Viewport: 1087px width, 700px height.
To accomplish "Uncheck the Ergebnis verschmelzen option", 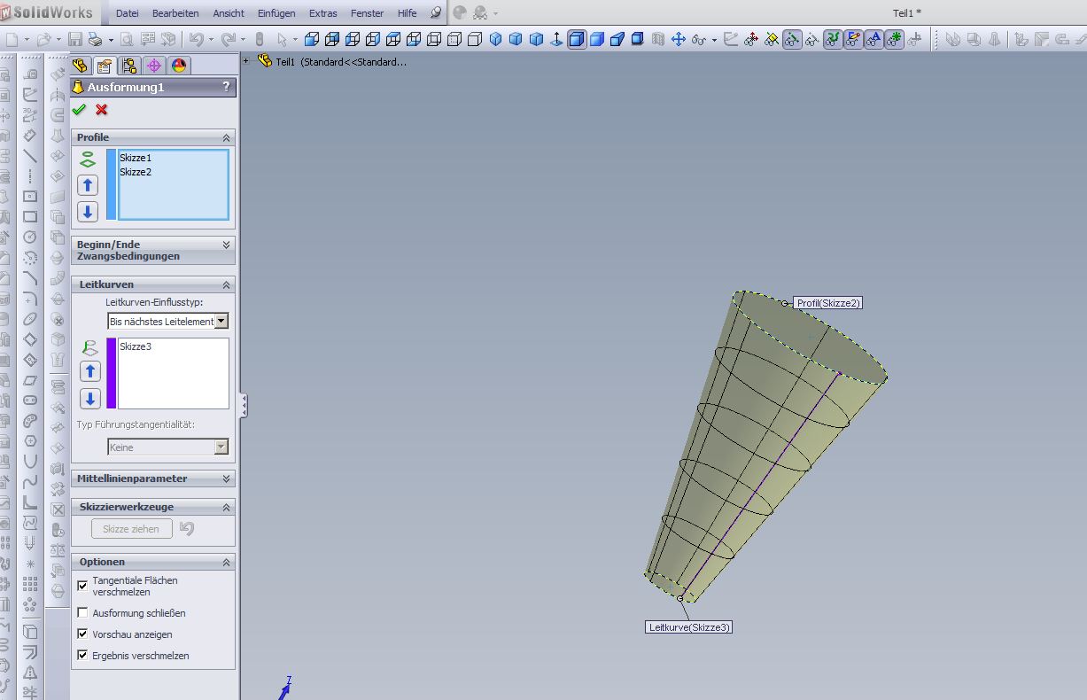I will point(82,656).
